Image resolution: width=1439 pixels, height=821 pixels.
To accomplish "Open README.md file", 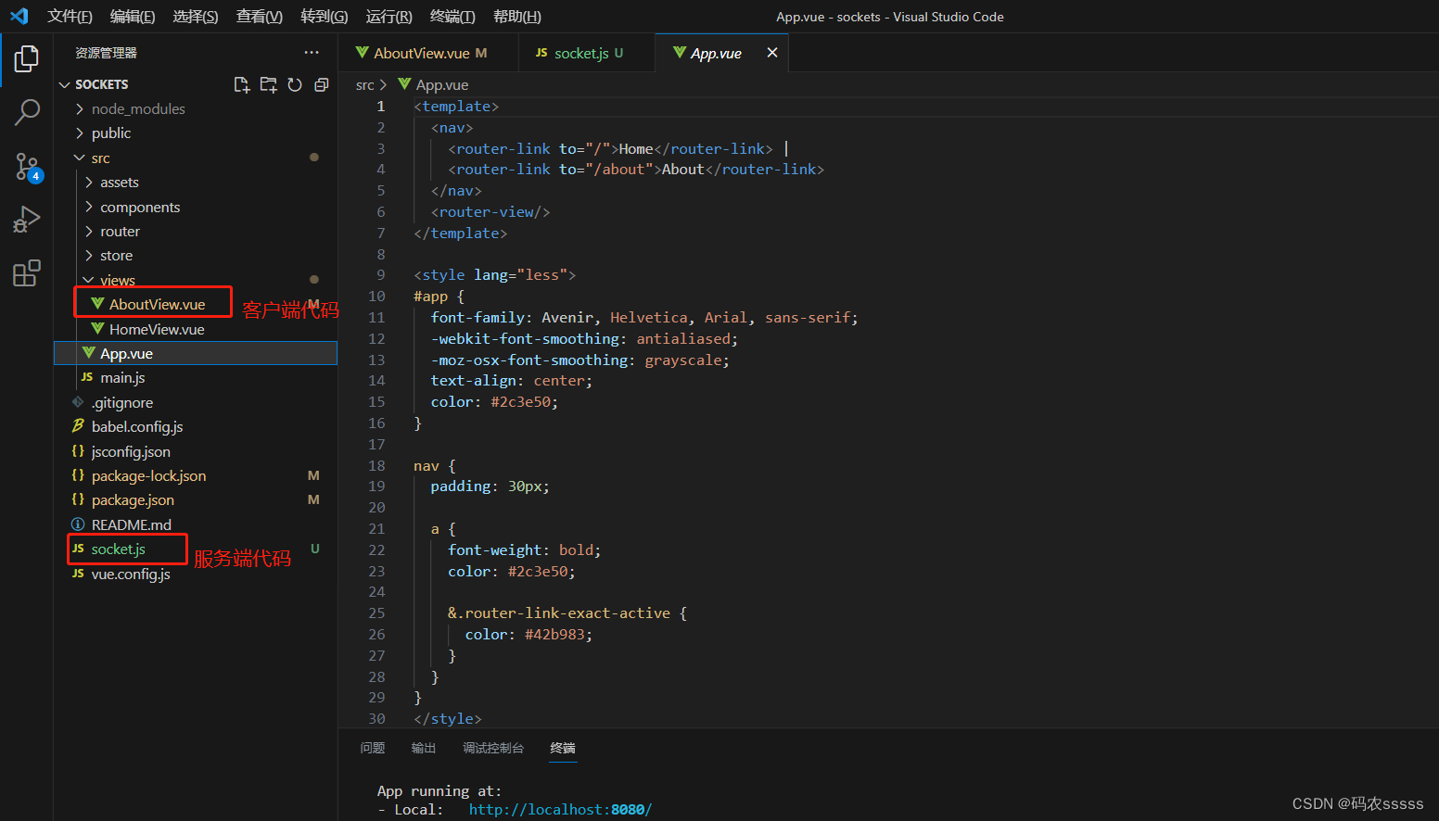I will (x=196, y=525).
